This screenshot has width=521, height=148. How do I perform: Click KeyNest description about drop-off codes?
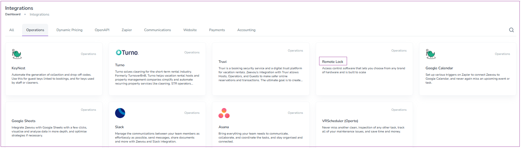(x=53, y=79)
